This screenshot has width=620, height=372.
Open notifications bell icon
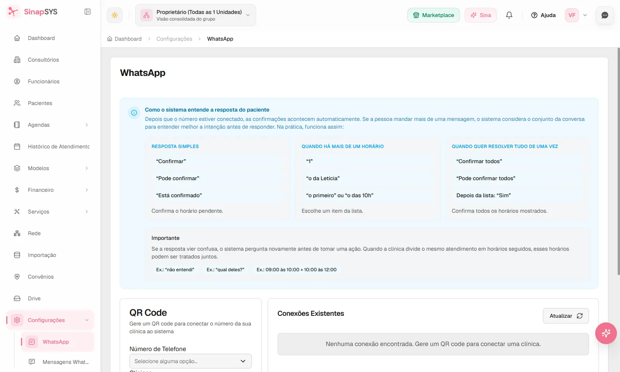(509, 15)
